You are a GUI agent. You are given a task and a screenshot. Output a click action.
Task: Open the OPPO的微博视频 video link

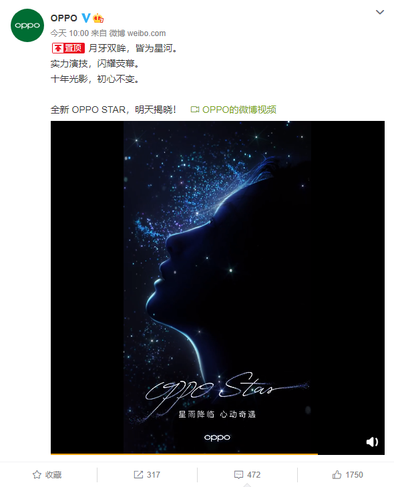239,110
